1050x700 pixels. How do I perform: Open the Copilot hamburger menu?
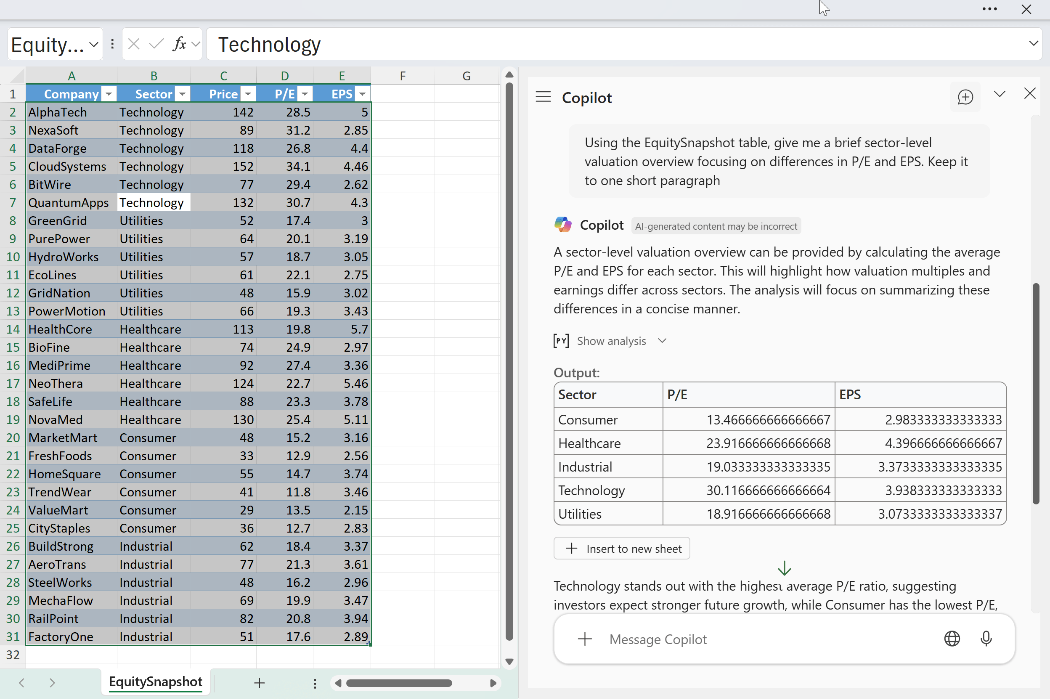click(544, 97)
